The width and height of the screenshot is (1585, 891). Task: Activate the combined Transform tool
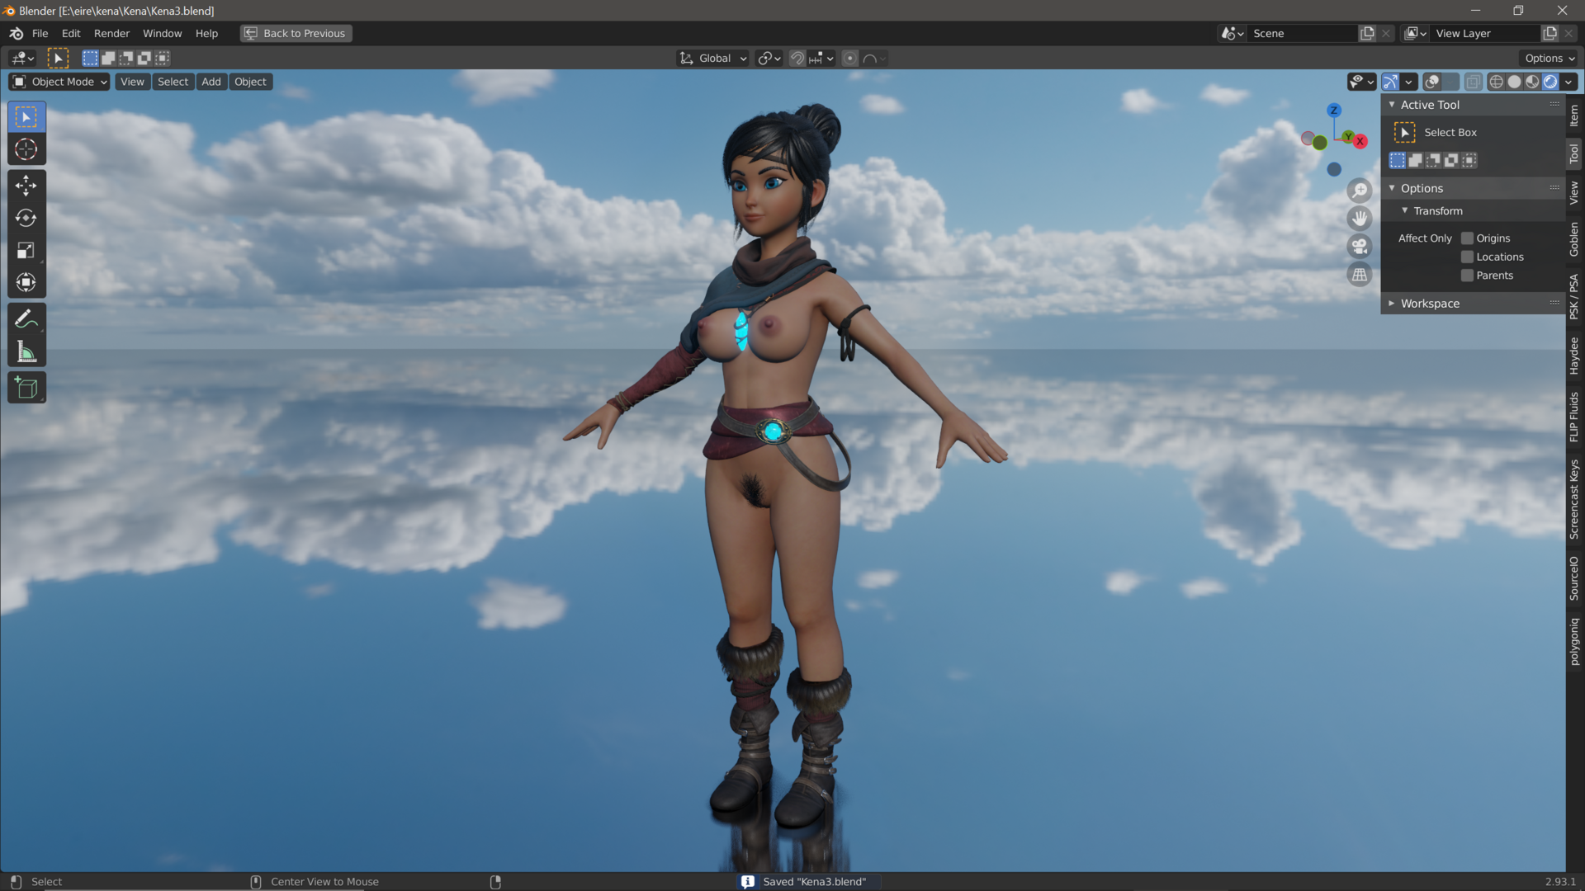click(26, 283)
